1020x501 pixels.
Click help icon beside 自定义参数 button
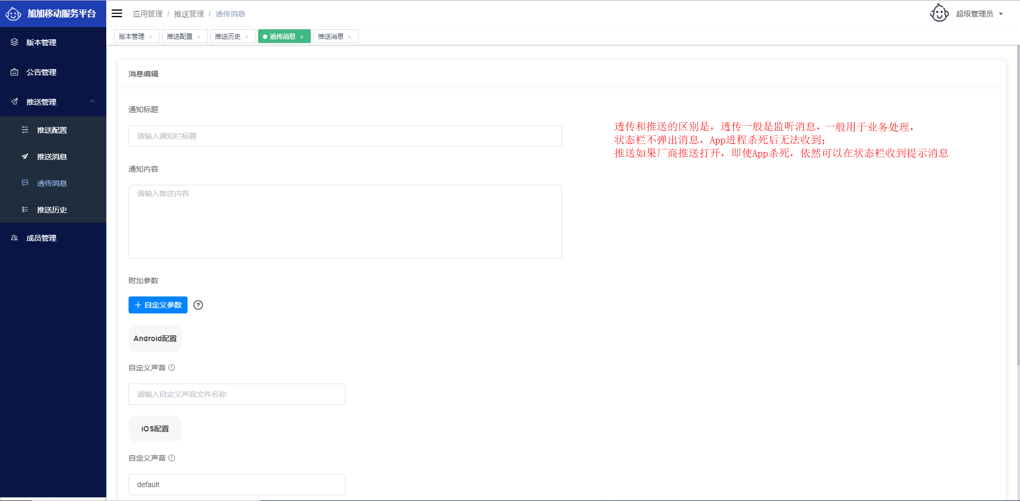pyautogui.click(x=198, y=305)
